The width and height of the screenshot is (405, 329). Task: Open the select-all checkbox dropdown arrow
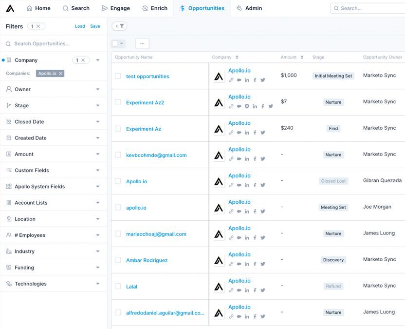(122, 44)
